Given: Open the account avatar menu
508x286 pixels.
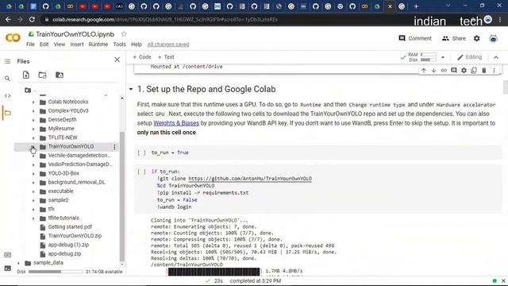Looking at the screenshot, I should [x=493, y=38].
